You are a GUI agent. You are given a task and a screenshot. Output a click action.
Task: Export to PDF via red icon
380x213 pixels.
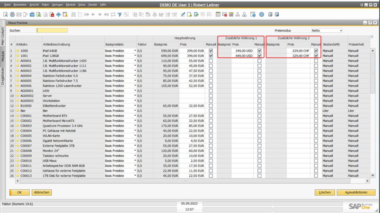[52, 14]
